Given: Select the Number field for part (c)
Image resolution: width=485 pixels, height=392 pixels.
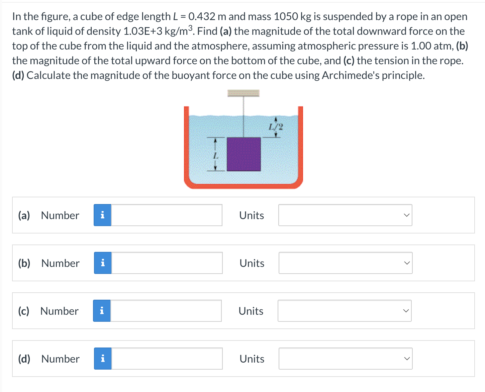Looking at the screenshot, I should pos(166,311).
